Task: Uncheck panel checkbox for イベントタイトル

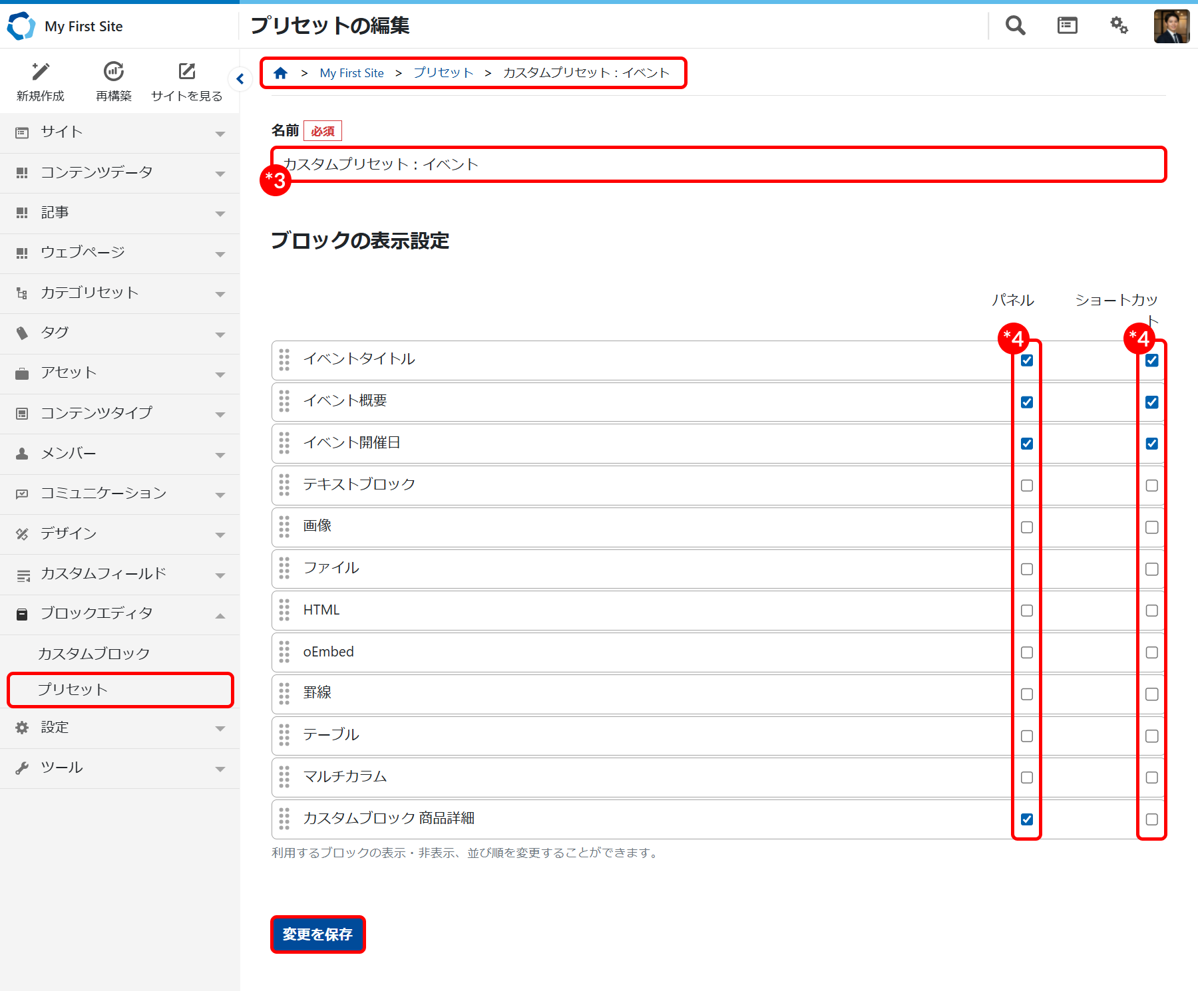Action: point(1026,360)
